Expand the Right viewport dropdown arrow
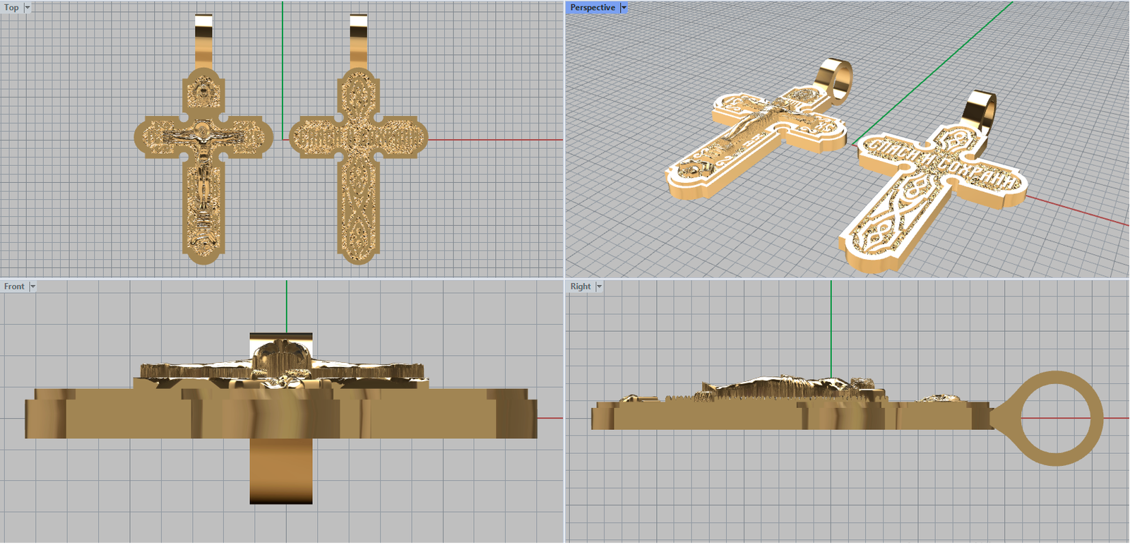The height and width of the screenshot is (545, 1130). pos(599,287)
